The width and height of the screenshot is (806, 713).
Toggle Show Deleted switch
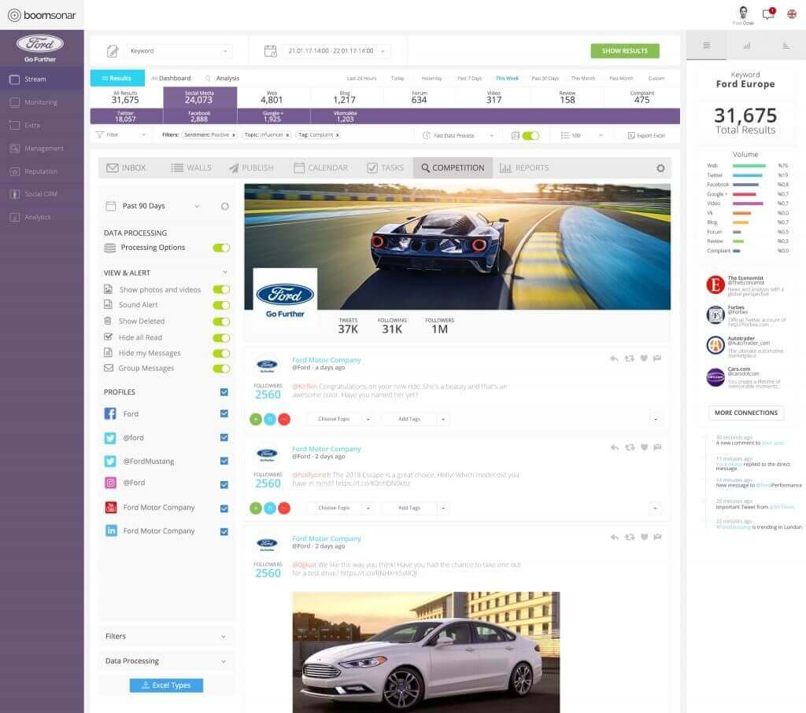221,322
